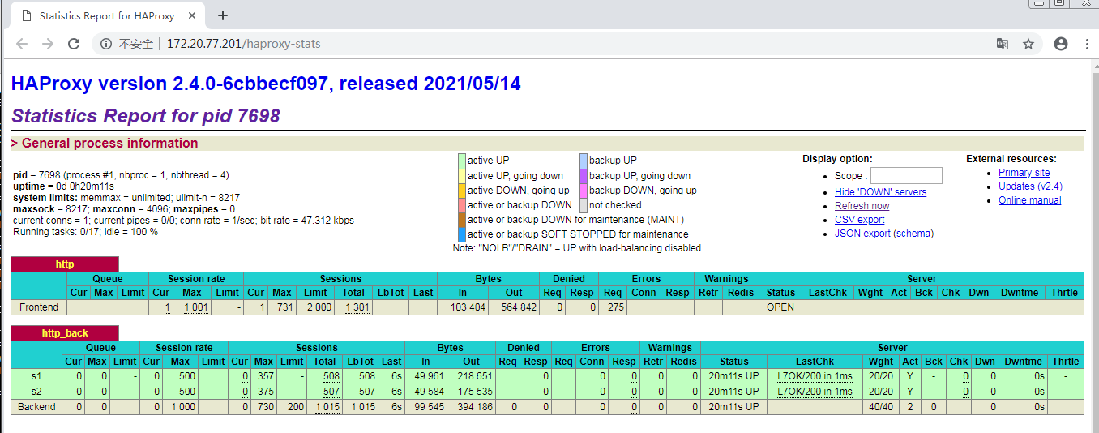
Task: Click the HAProxy version heading
Action: pos(266,84)
